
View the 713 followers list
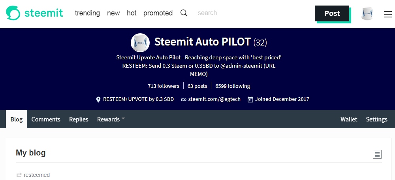[x=164, y=86]
